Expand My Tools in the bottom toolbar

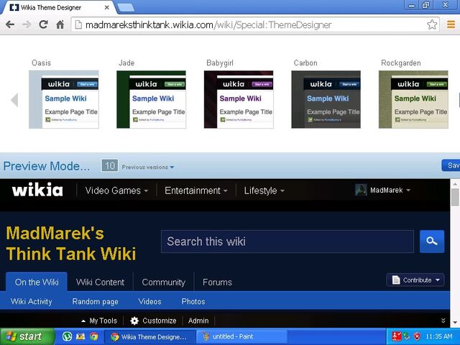point(99,321)
